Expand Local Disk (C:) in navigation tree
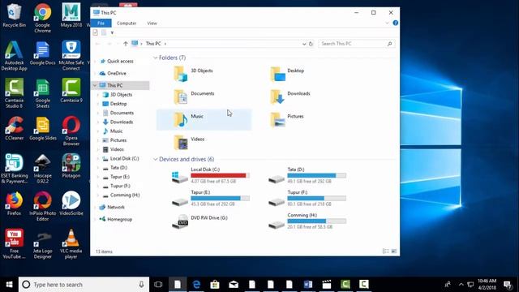519x292 pixels. 98,159
